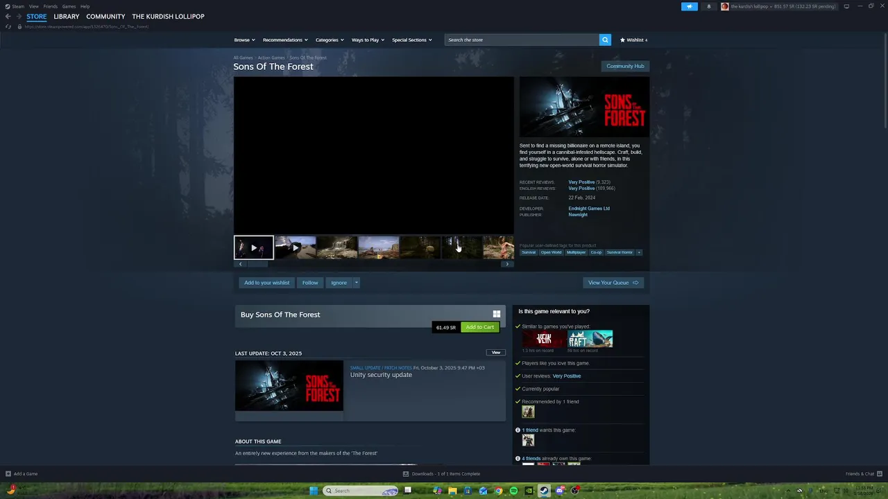The image size is (888, 499).
Task: Open Discord from the taskbar
Action: [x=559, y=491]
